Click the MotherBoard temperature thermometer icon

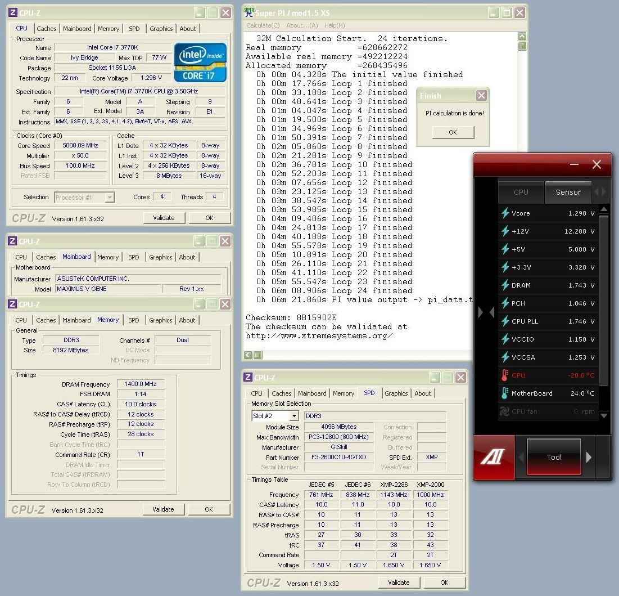504,393
